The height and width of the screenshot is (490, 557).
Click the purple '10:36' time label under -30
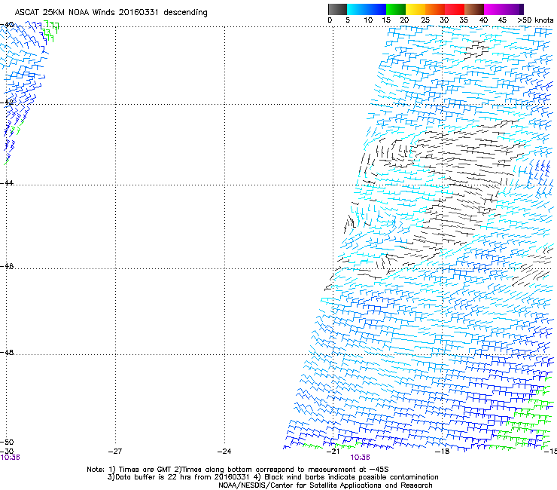pos(10,458)
